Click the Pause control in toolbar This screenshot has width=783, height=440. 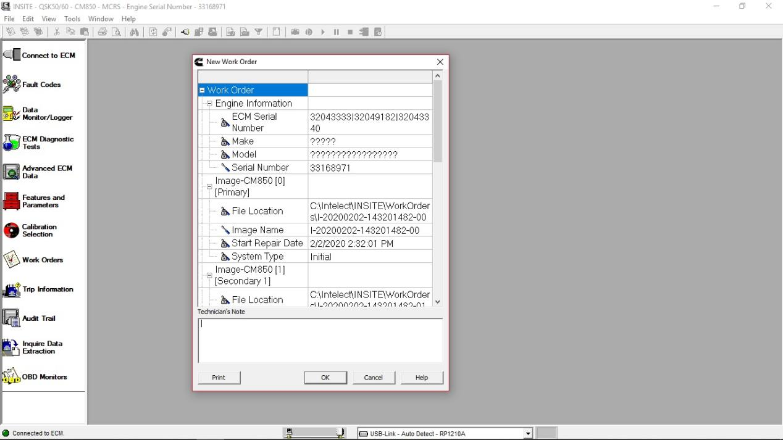pyautogui.click(x=337, y=32)
